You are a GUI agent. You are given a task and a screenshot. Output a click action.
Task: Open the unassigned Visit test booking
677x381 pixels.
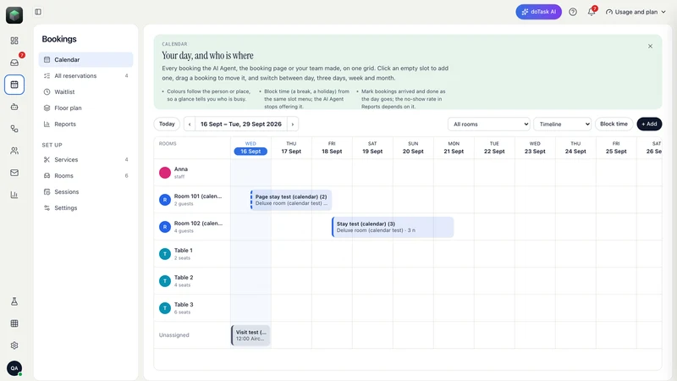tap(250, 335)
